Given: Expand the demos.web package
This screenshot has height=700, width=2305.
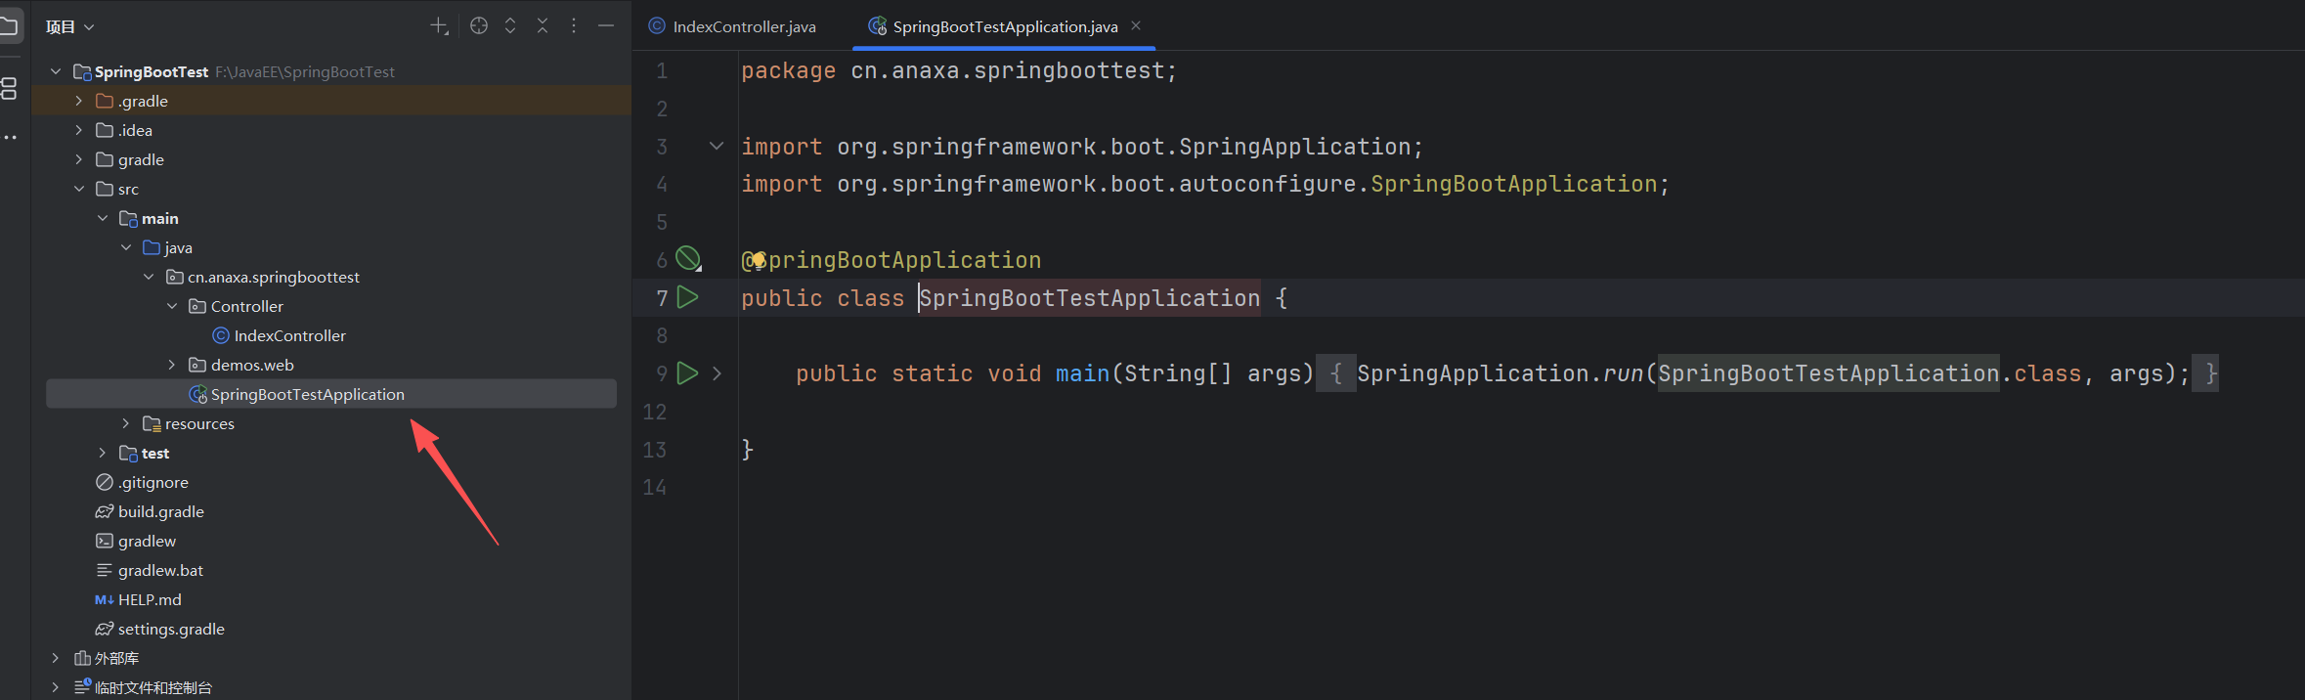Looking at the screenshot, I should pyautogui.click(x=173, y=365).
